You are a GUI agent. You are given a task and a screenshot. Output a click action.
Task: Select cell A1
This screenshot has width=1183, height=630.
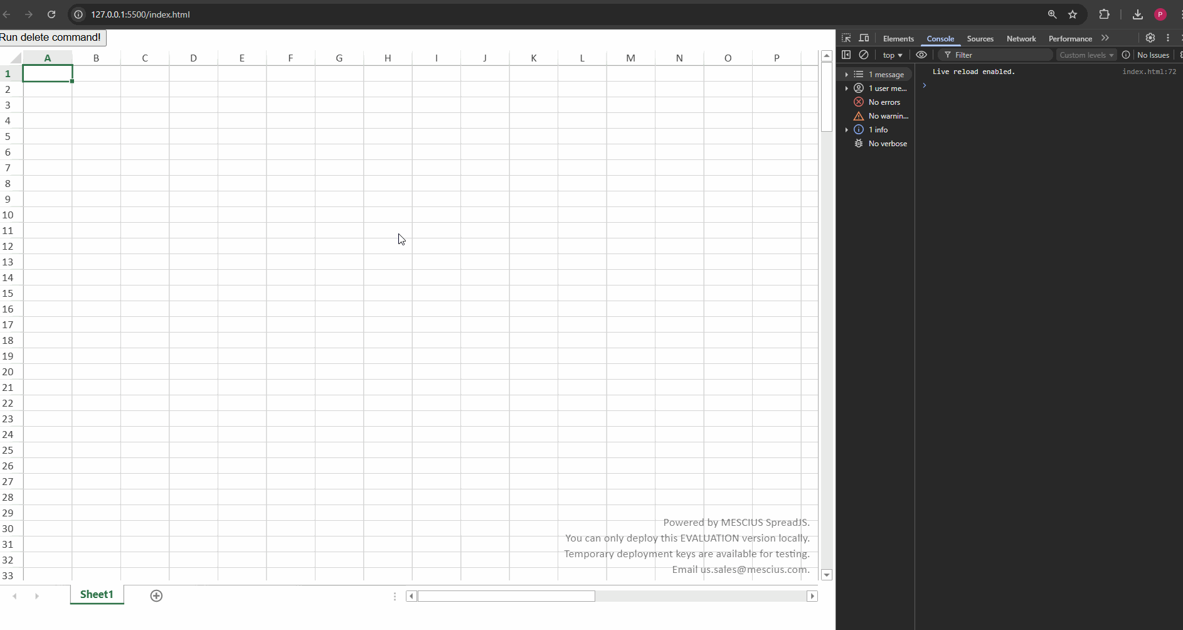click(x=48, y=73)
